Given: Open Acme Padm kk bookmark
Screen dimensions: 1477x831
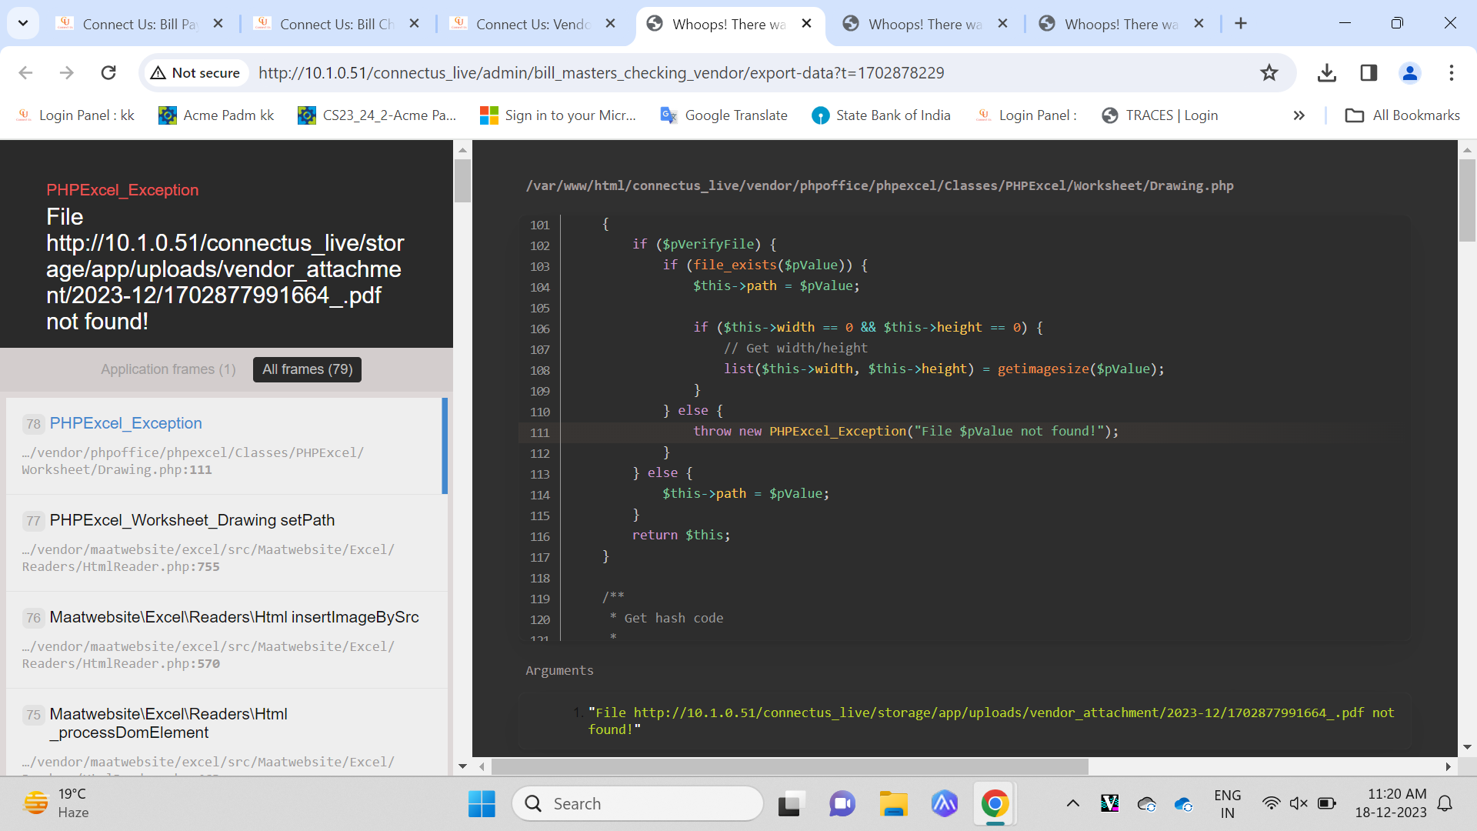Looking at the screenshot, I should tap(216, 115).
